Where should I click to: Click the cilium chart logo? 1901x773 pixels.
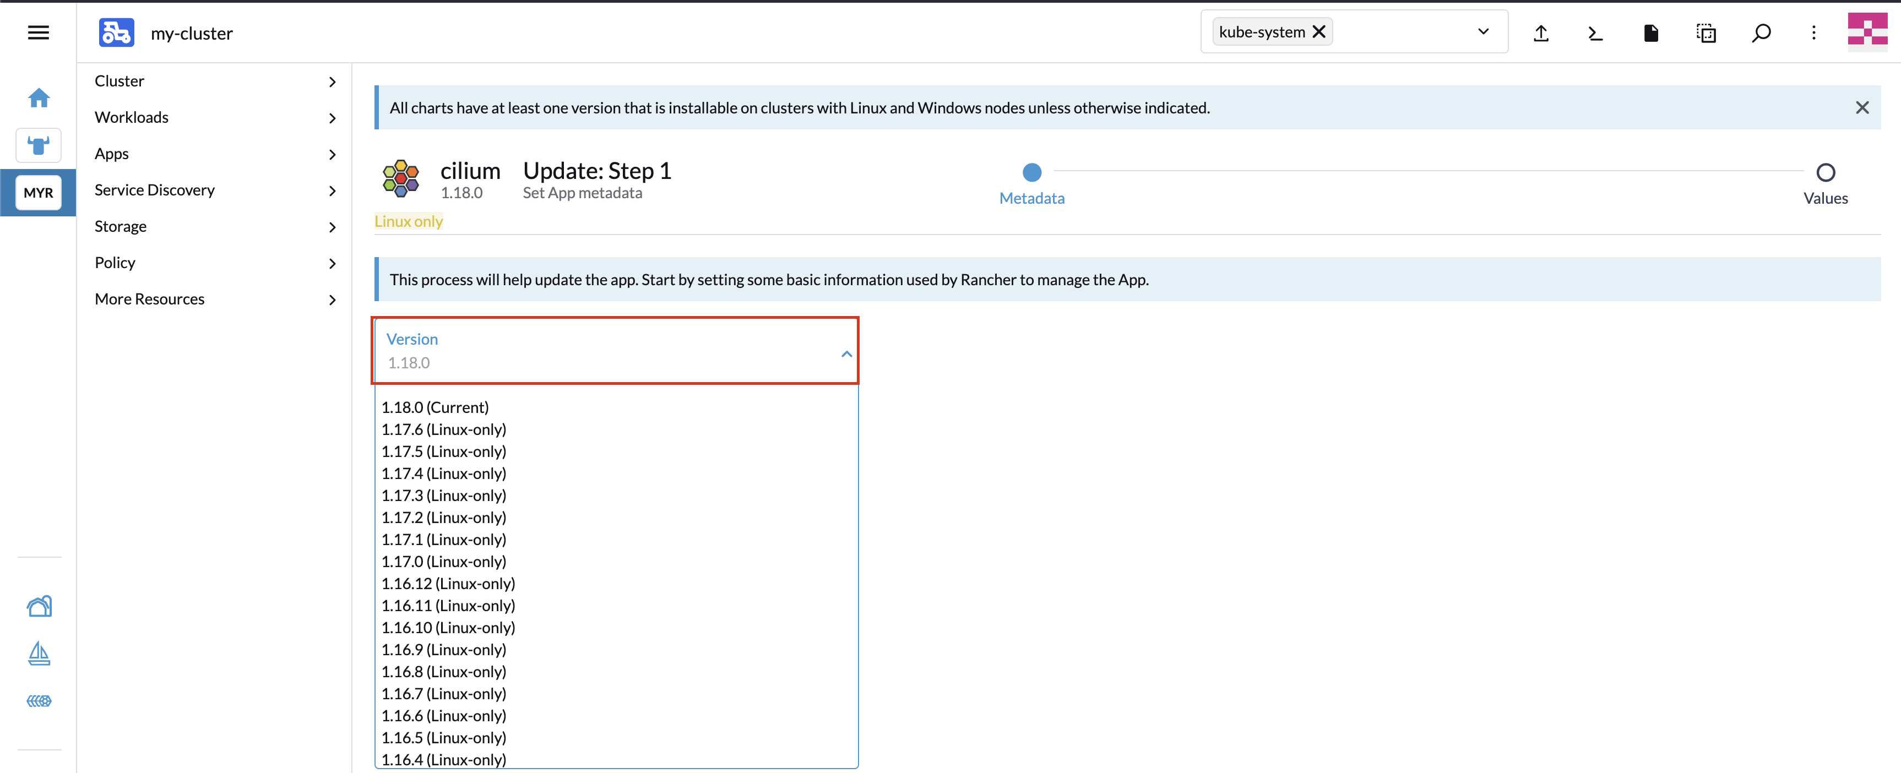[x=401, y=178]
